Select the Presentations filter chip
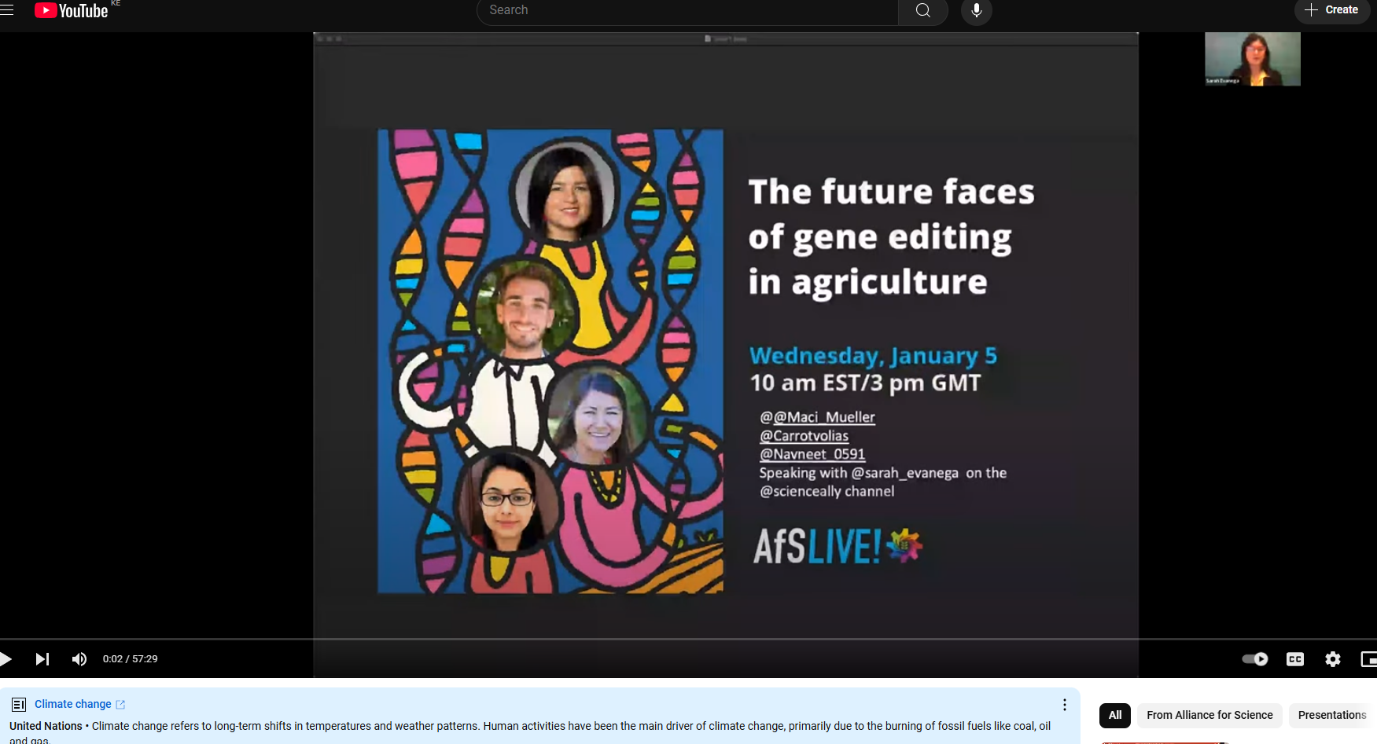This screenshot has width=1377, height=744. (1332, 715)
